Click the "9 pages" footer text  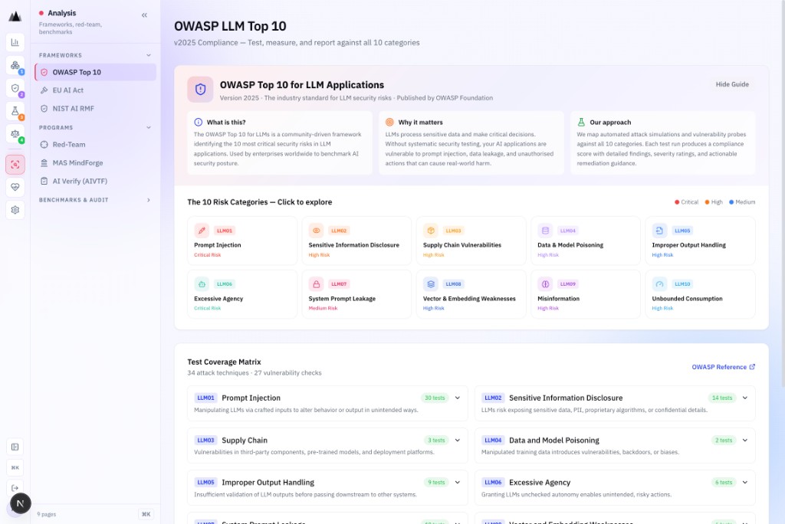pyautogui.click(x=47, y=515)
